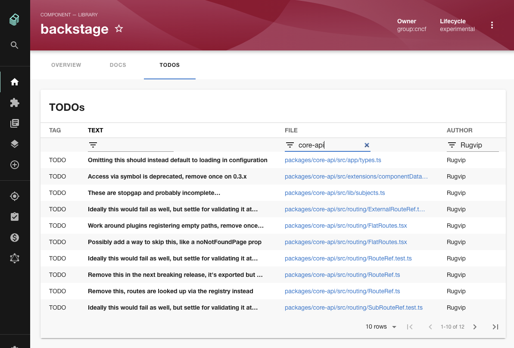Switch to the Docs tab
The height and width of the screenshot is (348, 514).
pyautogui.click(x=118, y=65)
